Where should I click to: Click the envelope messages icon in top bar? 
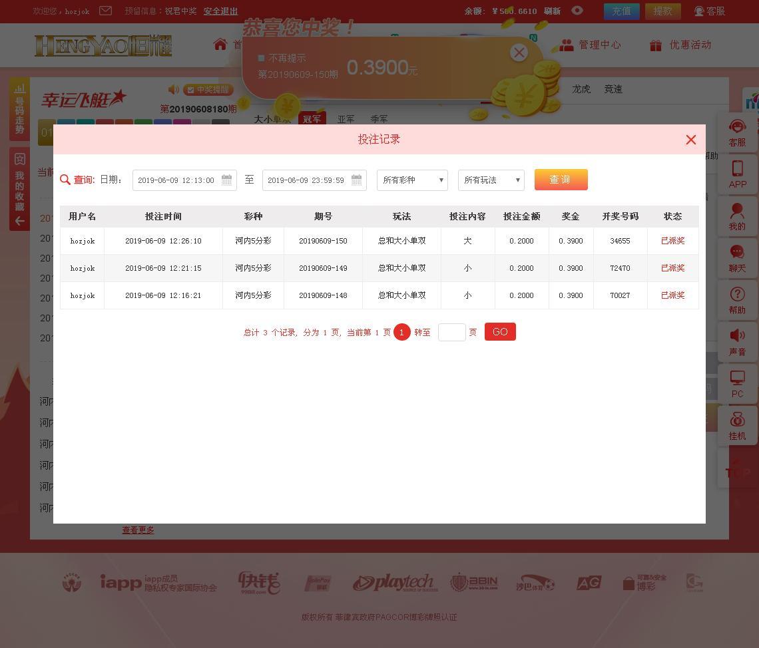[x=105, y=11]
